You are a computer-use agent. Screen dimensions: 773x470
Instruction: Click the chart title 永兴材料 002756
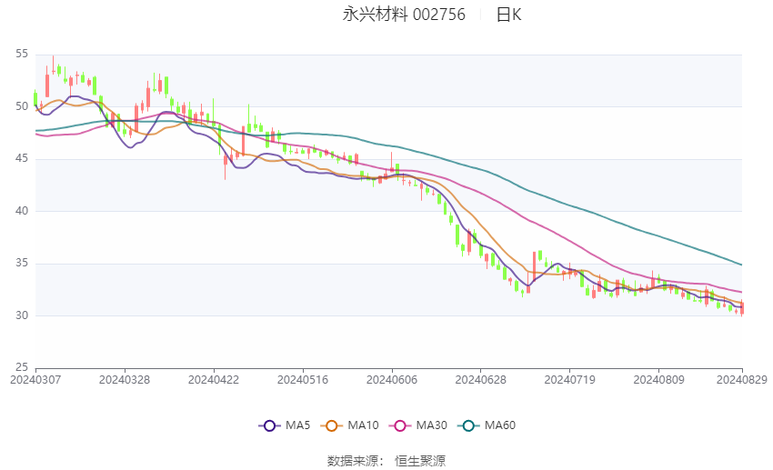tap(404, 15)
